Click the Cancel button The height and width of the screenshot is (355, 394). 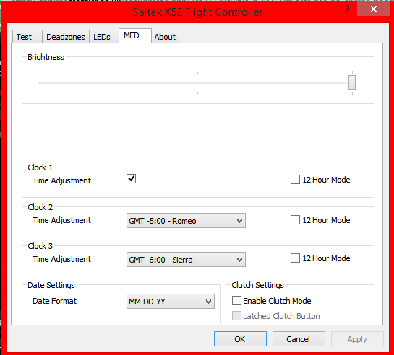[299, 339]
